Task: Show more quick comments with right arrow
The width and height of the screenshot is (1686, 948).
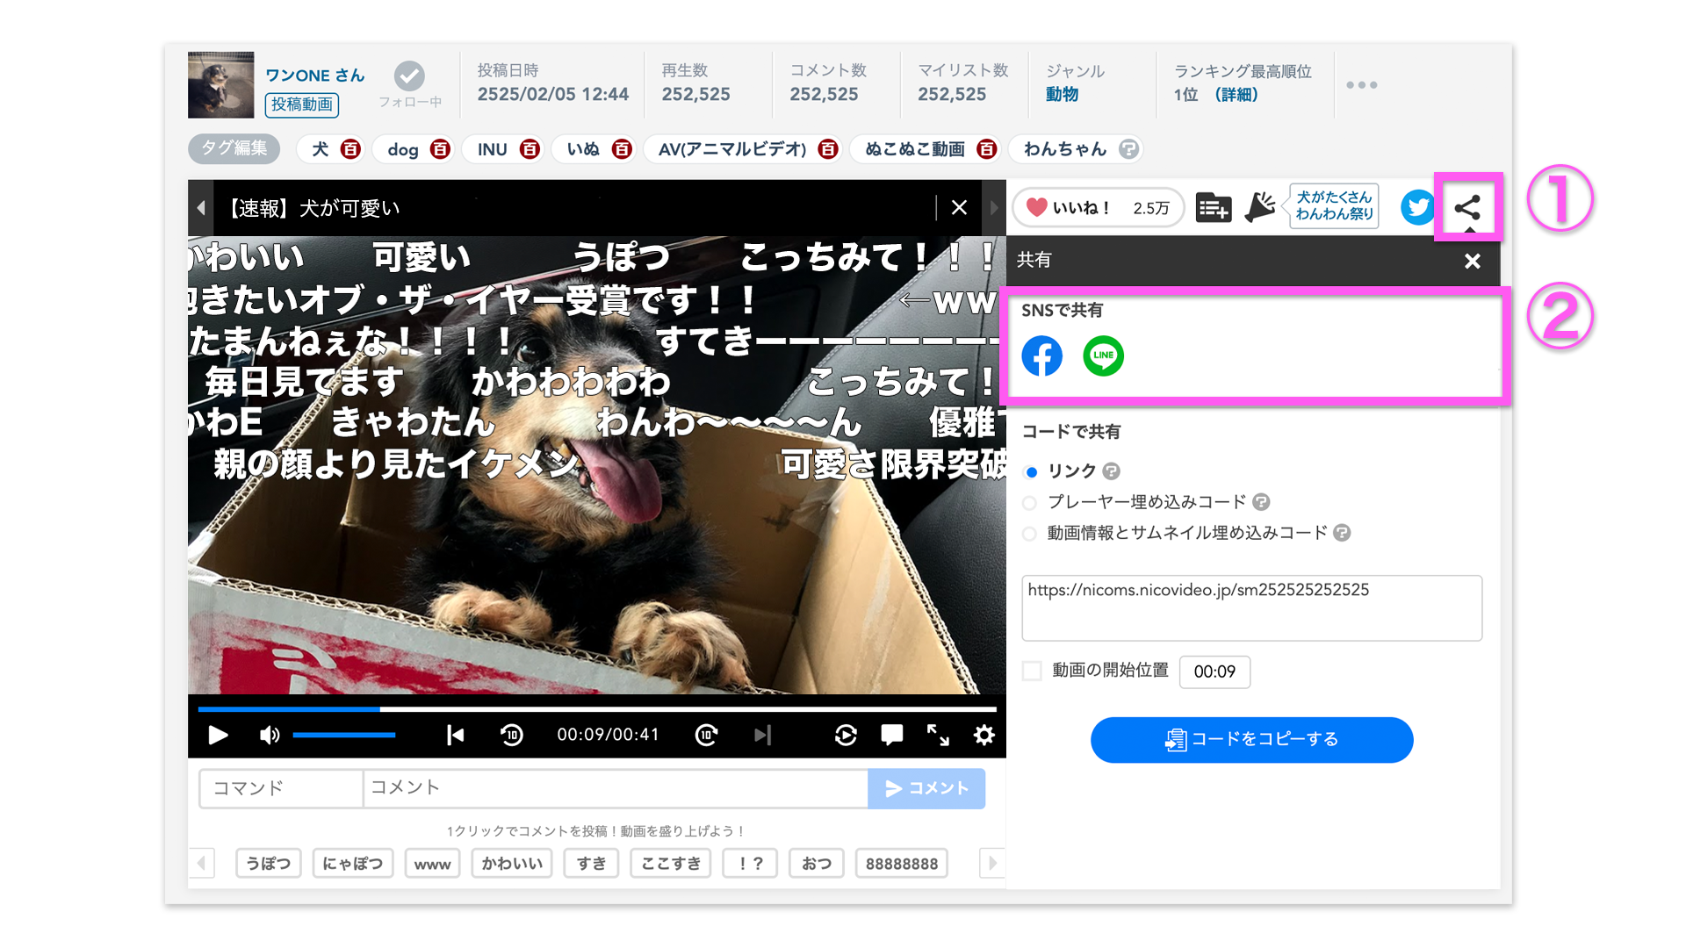Action: click(992, 864)
